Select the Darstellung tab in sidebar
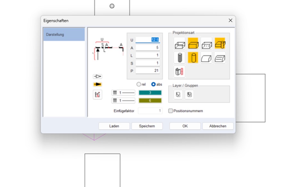 coord(64,35)
